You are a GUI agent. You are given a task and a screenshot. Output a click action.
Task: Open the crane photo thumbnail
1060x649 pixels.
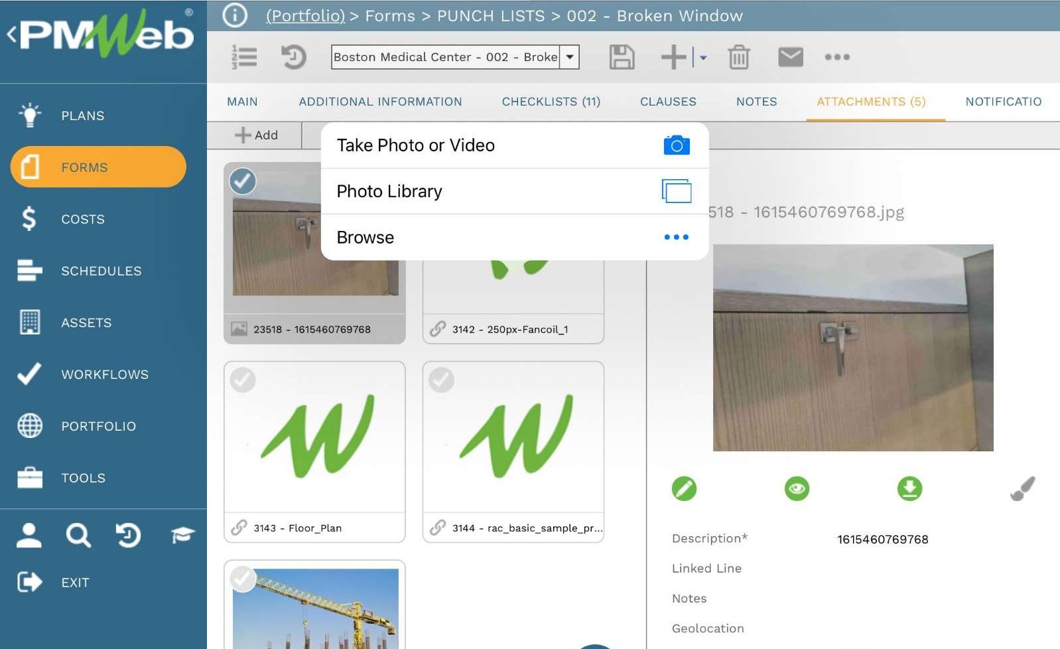click(x=315, y=609)
